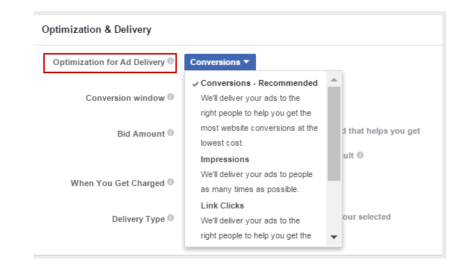
Task: Click info icon beside Optimization for Ad Delivery
Action: click(x=171, y=61)
